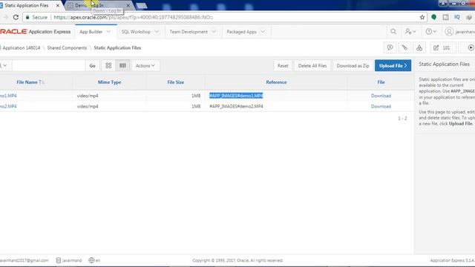The height and width of the screenshot is (267, 475).
Task: Click the File column header
Action: pos(381,82)
